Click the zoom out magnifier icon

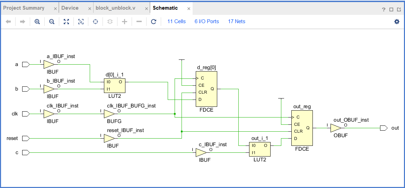tap(52, 22)
